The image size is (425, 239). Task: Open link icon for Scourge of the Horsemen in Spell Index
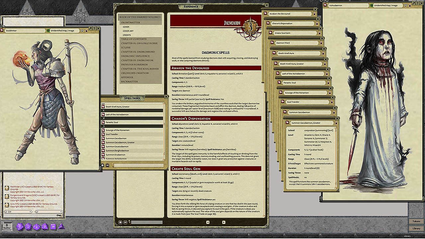coord(103,130)
